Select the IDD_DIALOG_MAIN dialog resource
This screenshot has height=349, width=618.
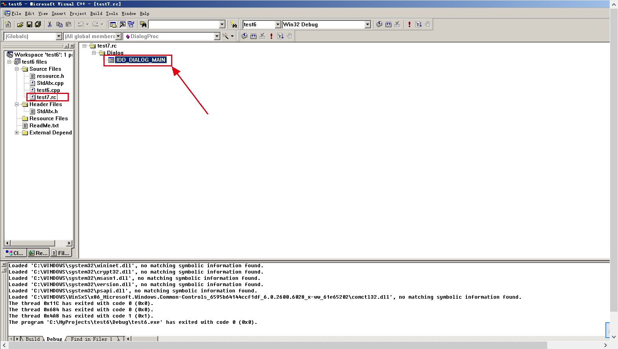point(141,60)
